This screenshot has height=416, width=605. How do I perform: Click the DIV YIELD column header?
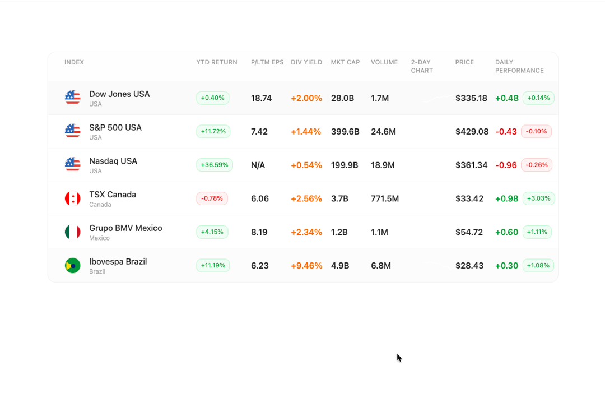coord(306,62)
